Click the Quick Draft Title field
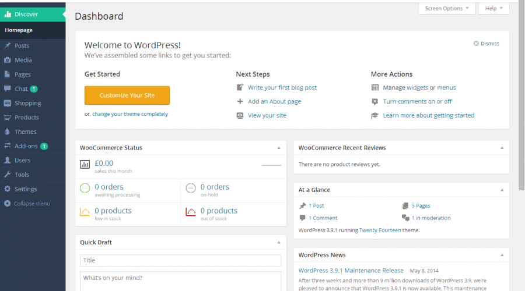Screen dimensions: 525x291 point(180,260)
